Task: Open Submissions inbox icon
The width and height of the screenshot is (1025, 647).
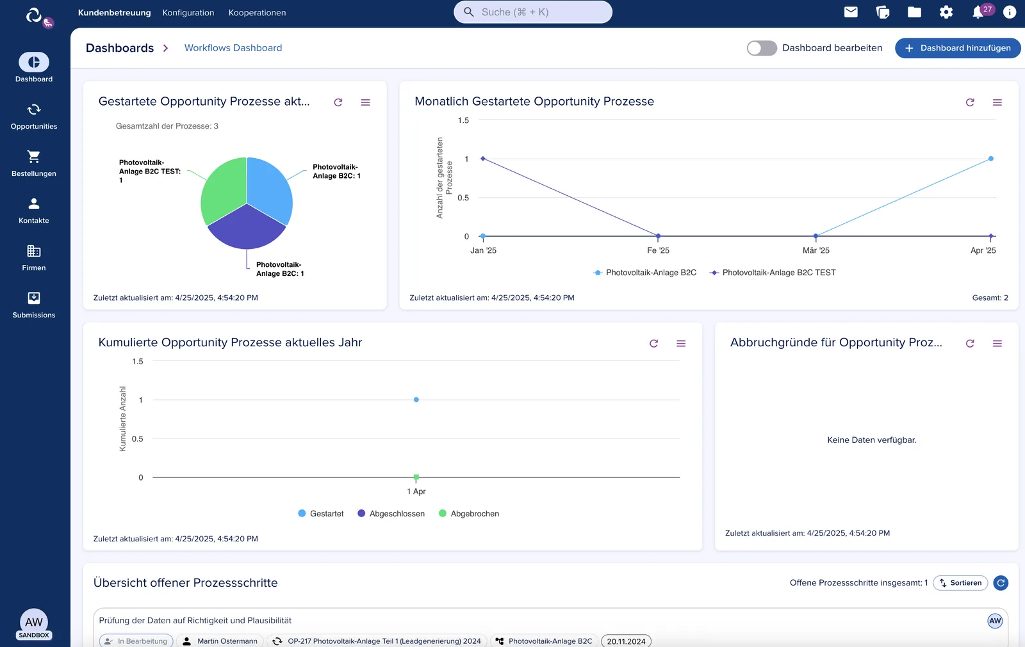Action: click(34, 305)
